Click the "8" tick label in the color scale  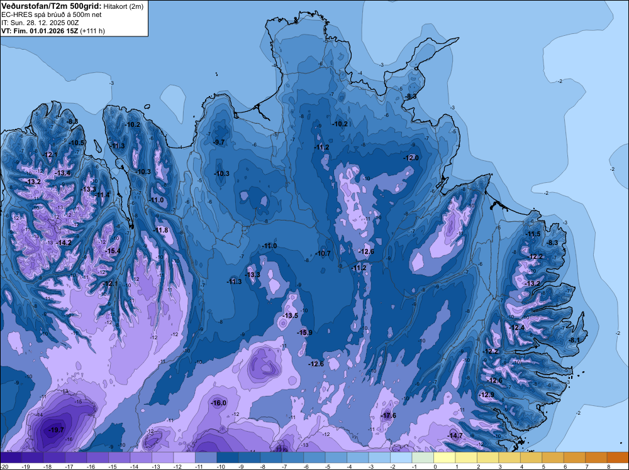608,467
